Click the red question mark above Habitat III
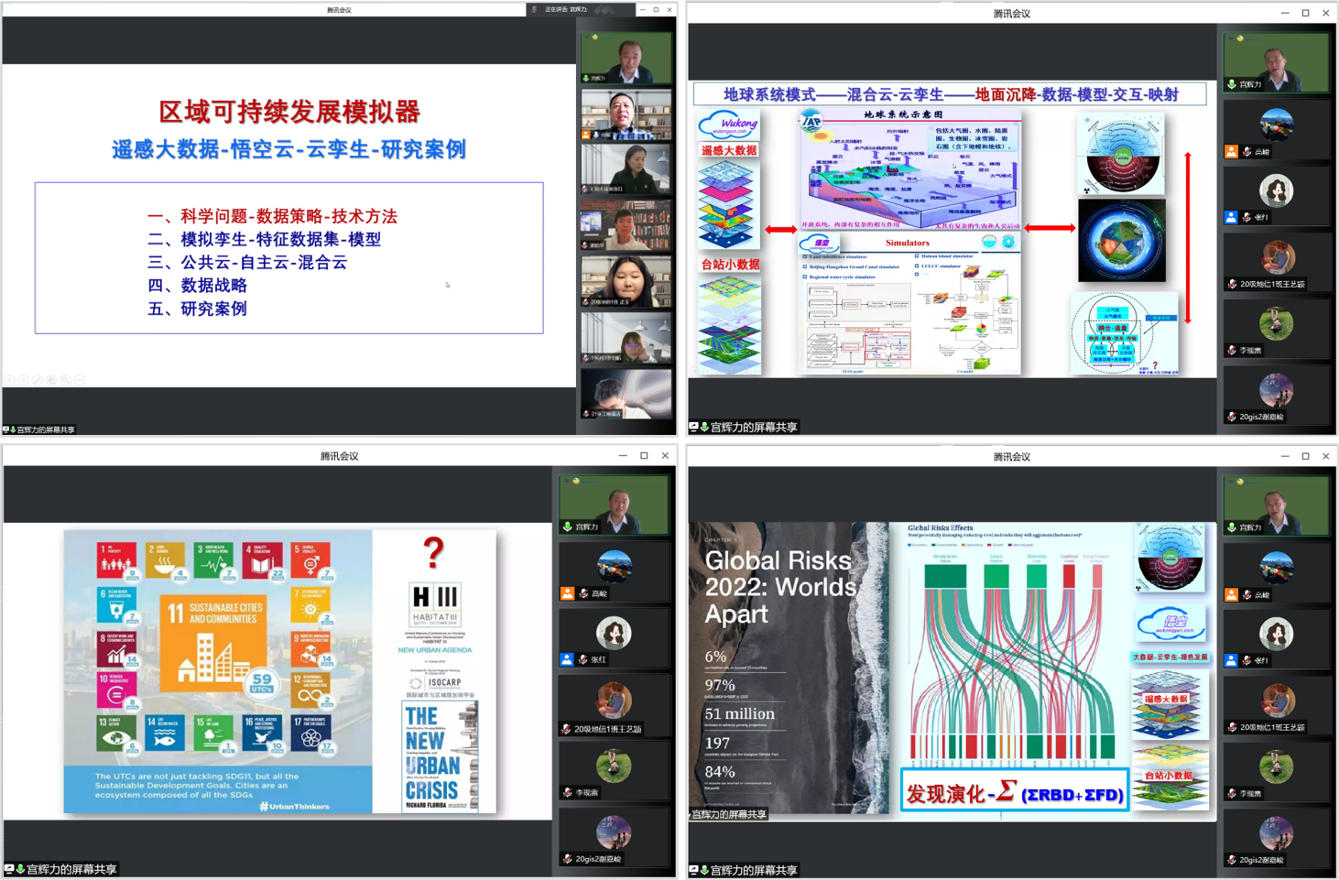Screen dimensions: 1339x880 point(433,552)
